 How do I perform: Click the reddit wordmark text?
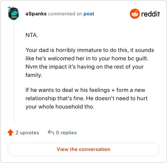tap(150, 14)
